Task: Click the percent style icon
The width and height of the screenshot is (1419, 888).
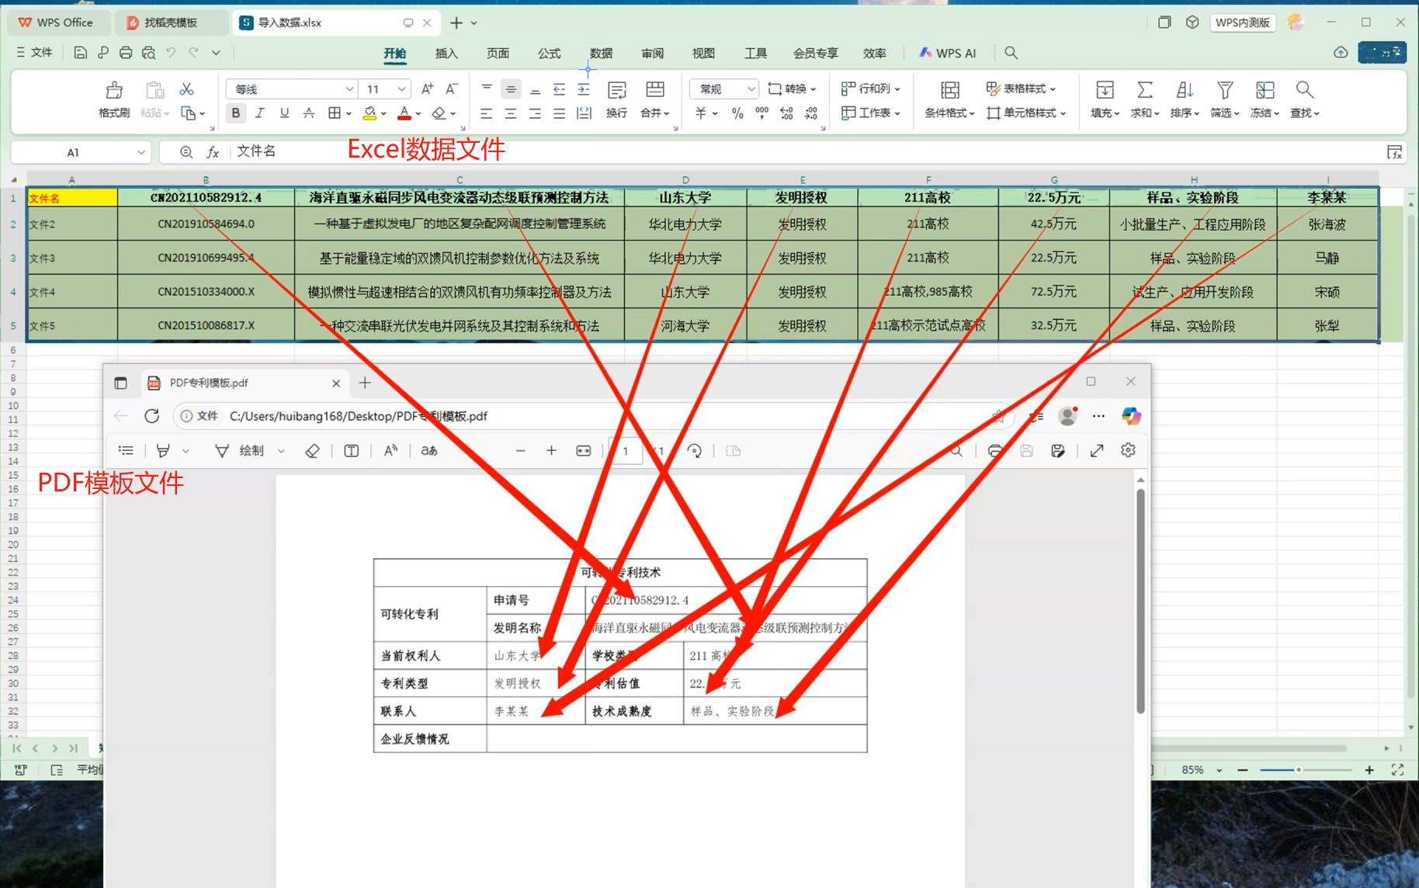Action: tap(737, 113)
